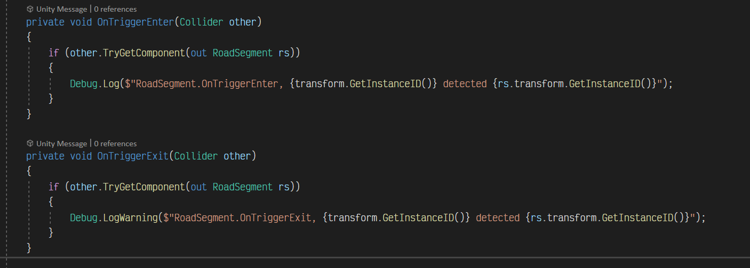Click the Collider type in OnTriggerExit signature

[196, 156]
